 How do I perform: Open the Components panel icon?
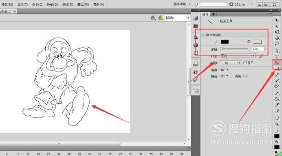(x=196, y=72)
